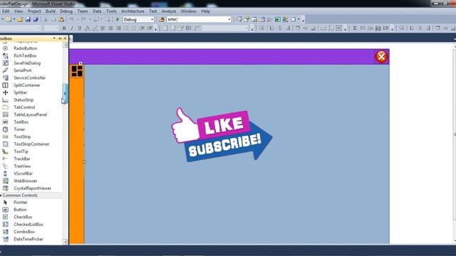Click the sigma summary toolbar icon
Image resolution: width=456 pixels, height=256 pixels.
coord(355,28)
